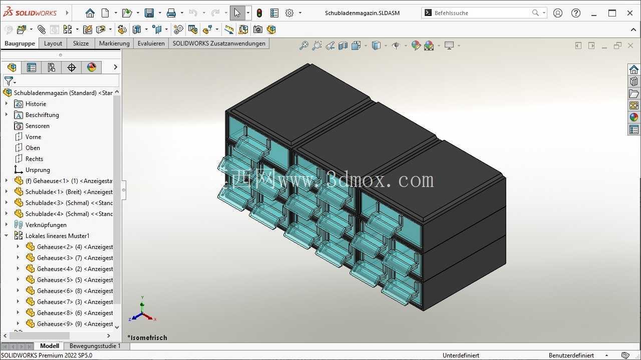Expand the Beschriftung tree node
The width and height of the screenshot is (641, 360).
point(7,115)
